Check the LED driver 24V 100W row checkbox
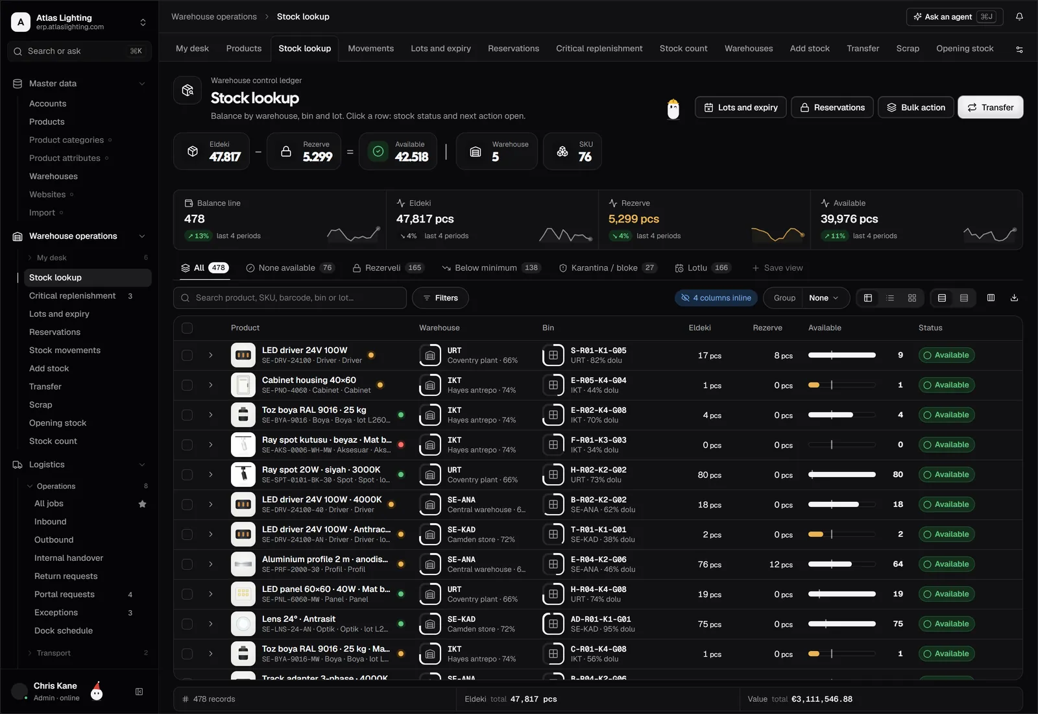This screenshot has height=714, width=1038. (187, 355)
